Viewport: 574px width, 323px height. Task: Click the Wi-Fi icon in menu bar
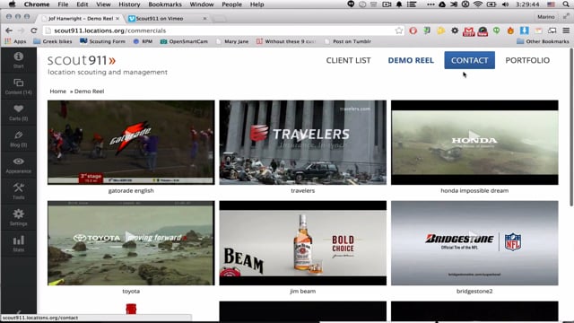tap(478, 4)
